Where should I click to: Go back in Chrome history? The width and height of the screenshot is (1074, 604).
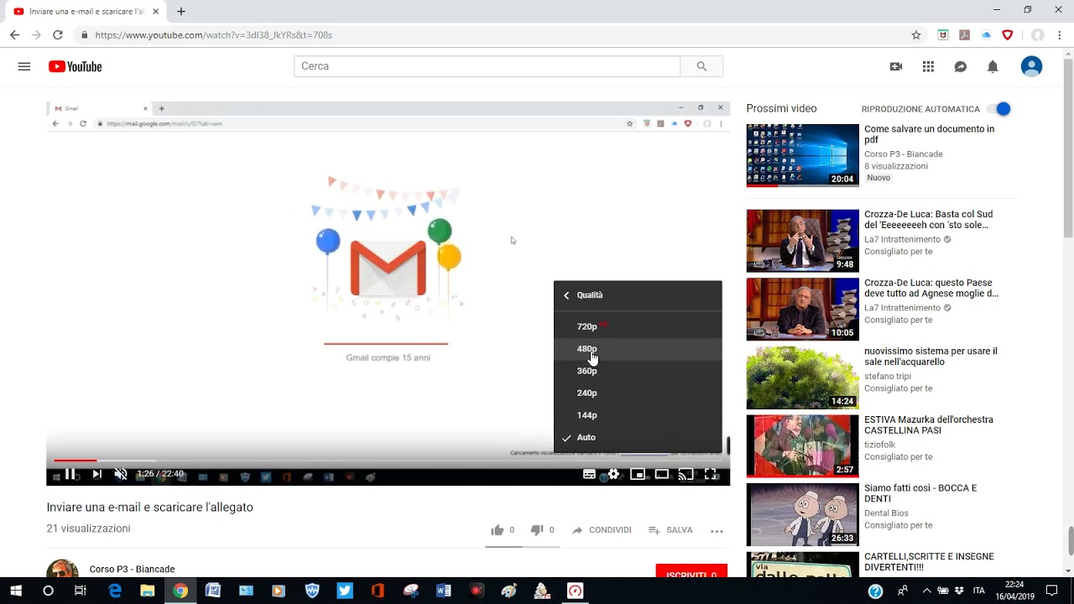tap(14, 35)
